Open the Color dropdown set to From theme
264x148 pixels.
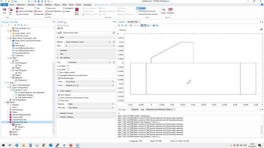(x=90, y=81)
